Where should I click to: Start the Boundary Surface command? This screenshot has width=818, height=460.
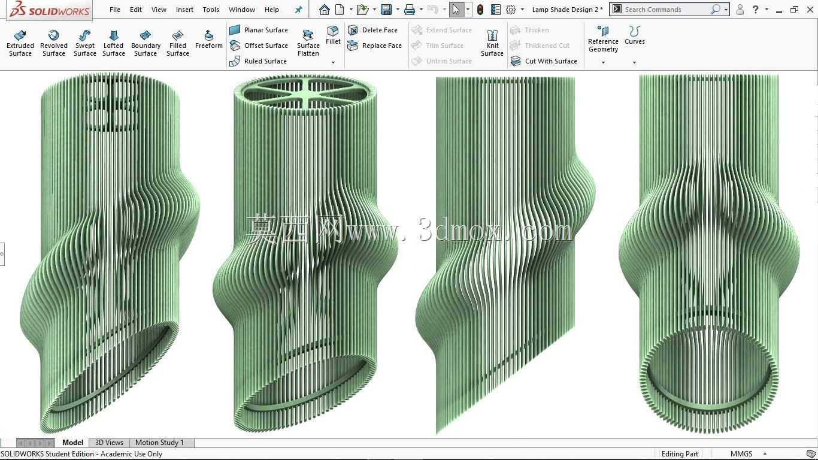pos(146,43)
